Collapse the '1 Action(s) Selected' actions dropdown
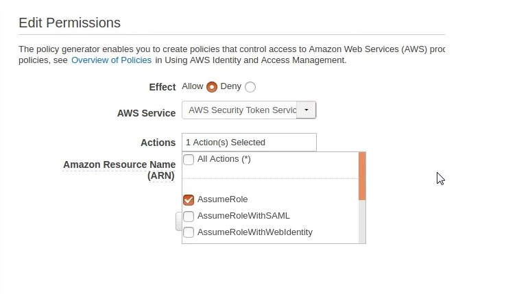Image resolution: width=530 pixels, height=294 pixels. click(249, 143)
